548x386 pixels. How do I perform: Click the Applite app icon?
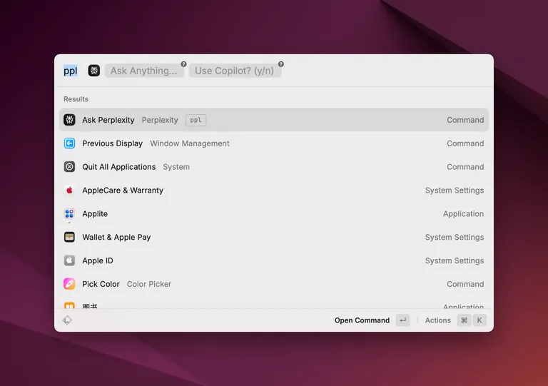point(69,213)
